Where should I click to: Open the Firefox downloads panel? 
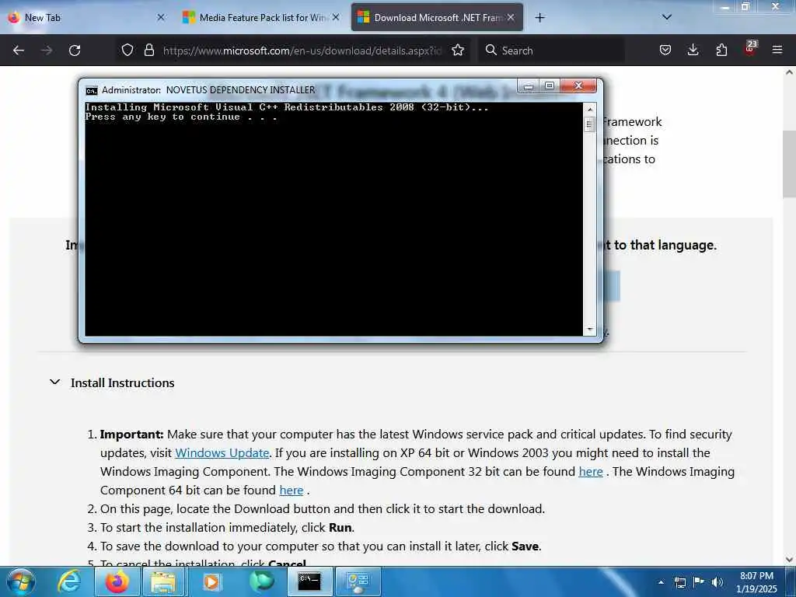pos(693,50)
